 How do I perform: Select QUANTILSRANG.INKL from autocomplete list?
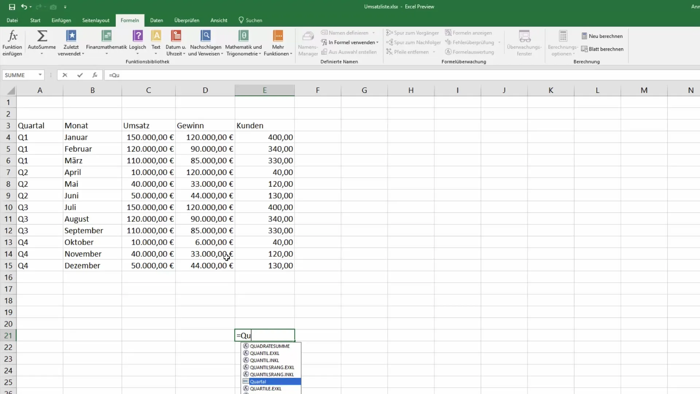[x=271, y=374]
